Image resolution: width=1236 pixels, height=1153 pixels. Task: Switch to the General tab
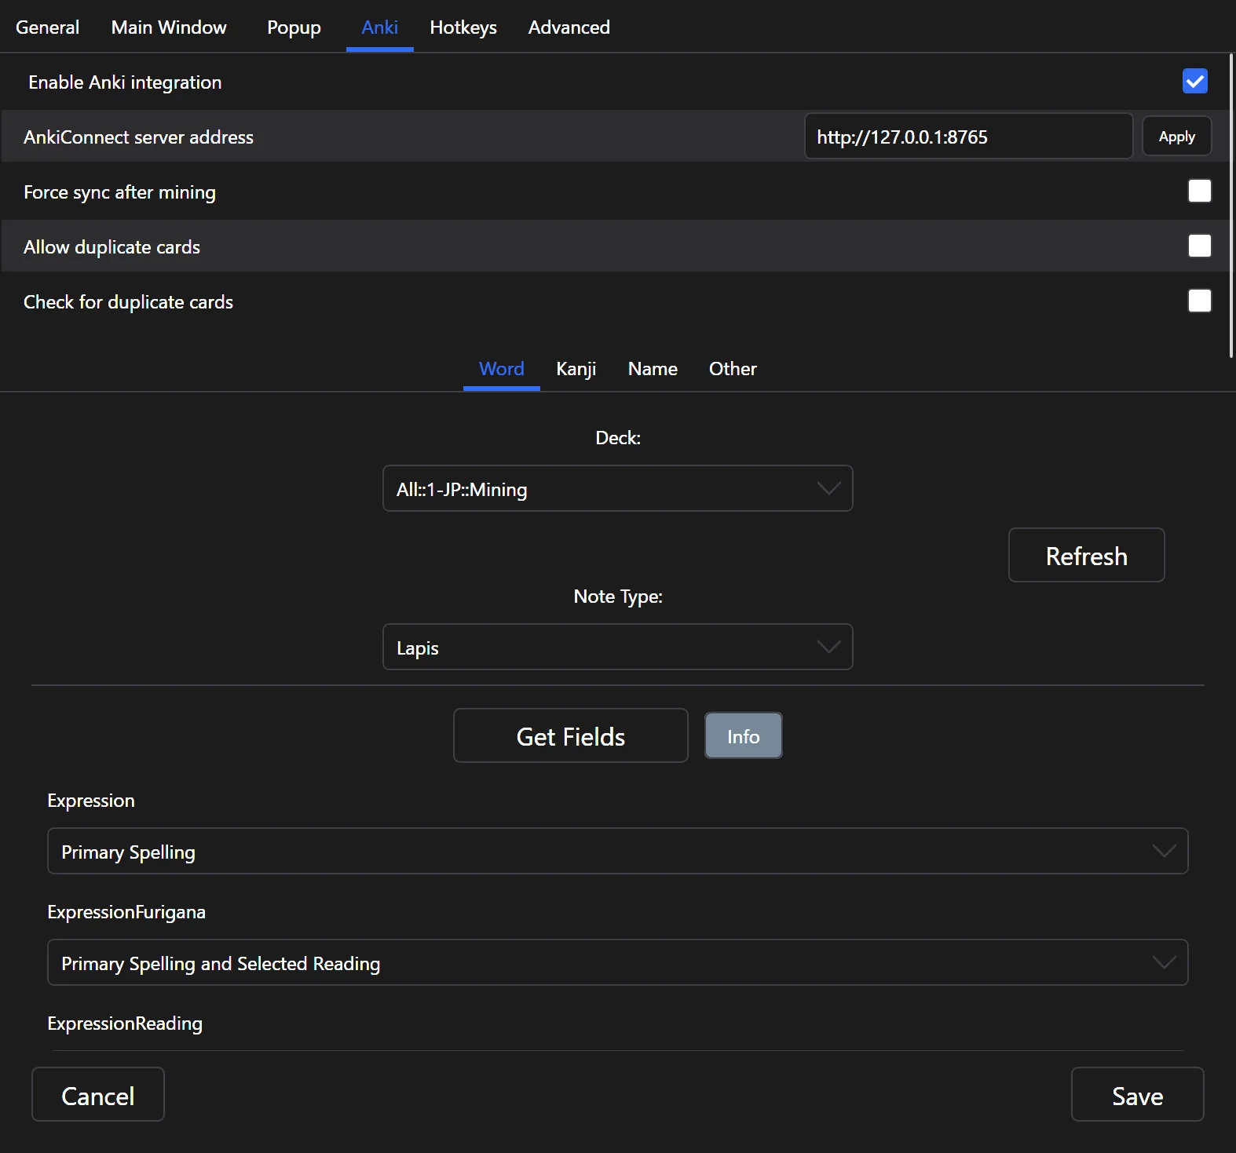[x=47, y=27]
